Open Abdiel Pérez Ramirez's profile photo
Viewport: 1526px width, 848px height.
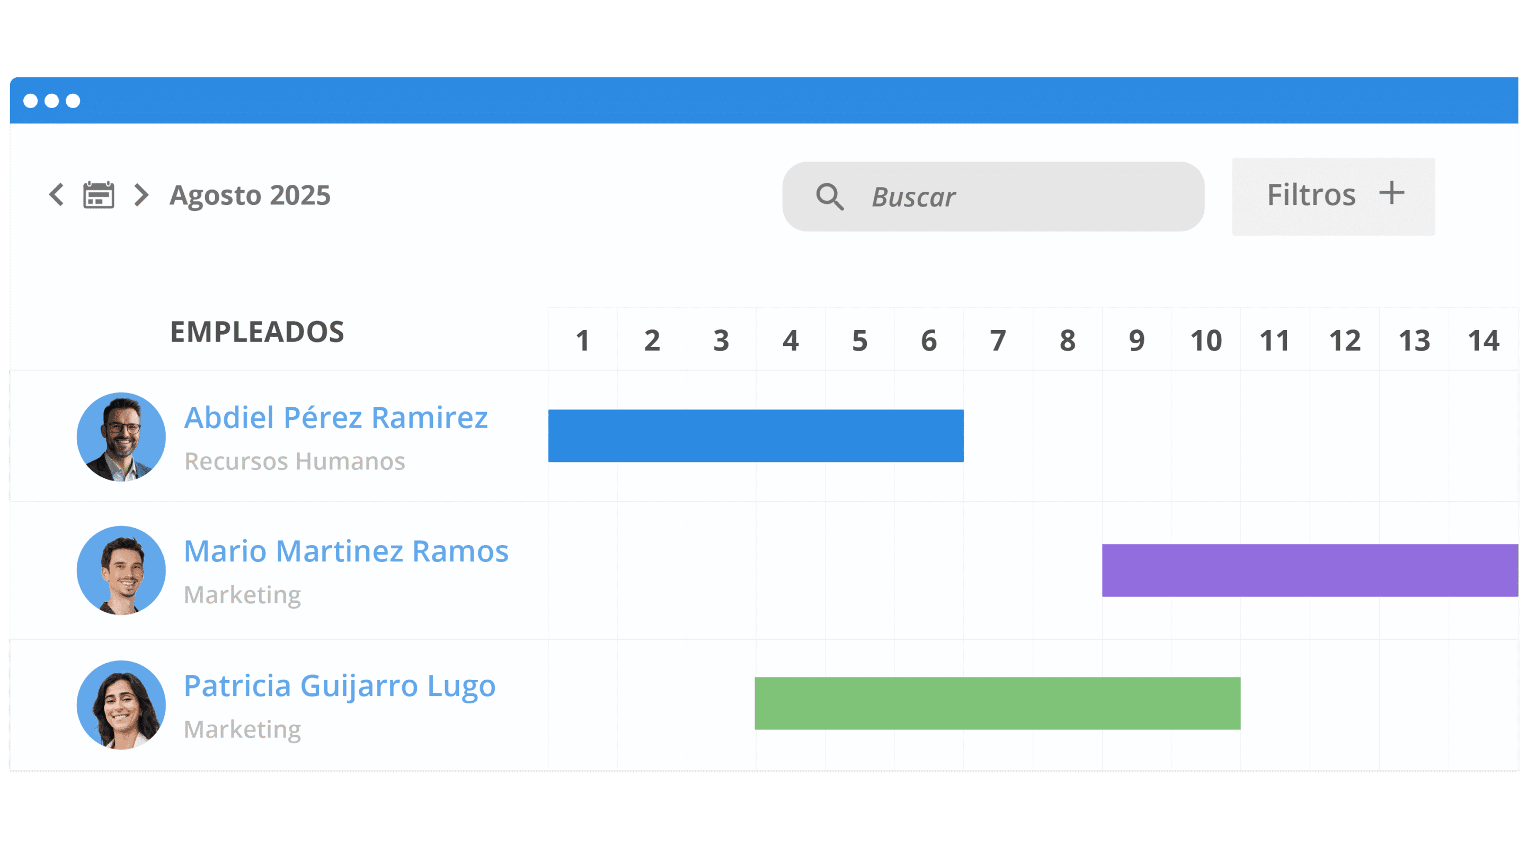click(x=121, y=437)
